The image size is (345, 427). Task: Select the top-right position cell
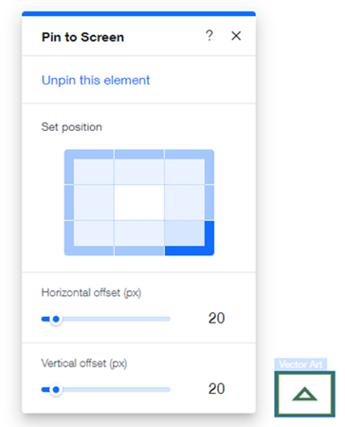click(x=190, y=167)
